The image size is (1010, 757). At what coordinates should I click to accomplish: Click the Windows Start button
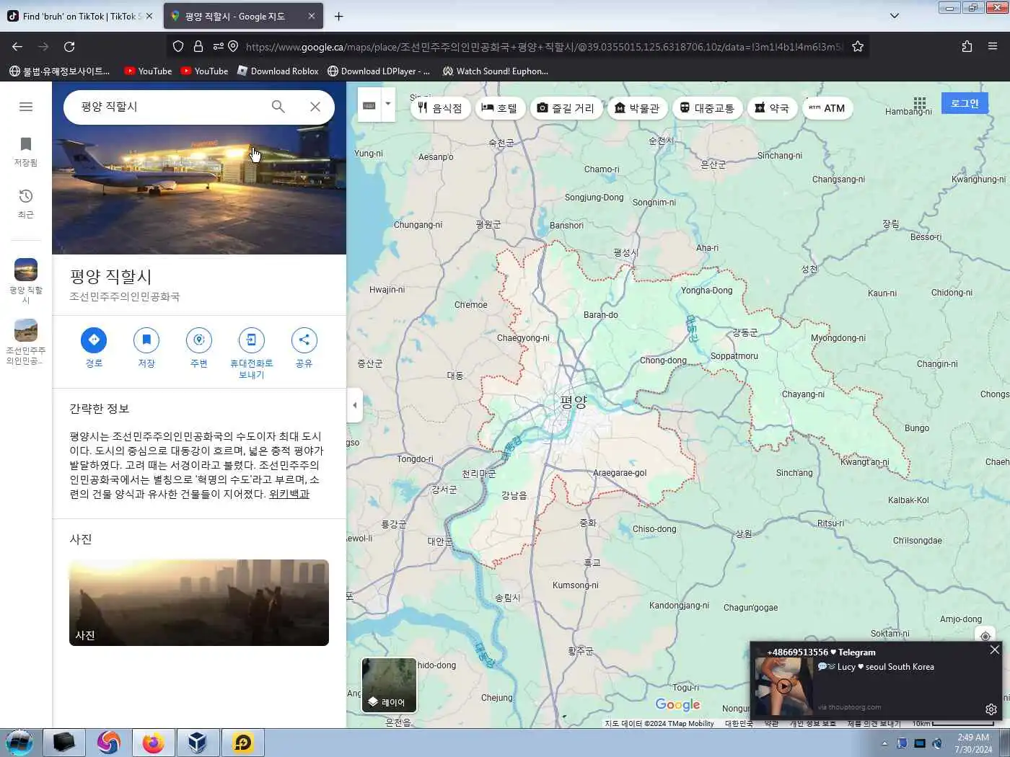19,743
